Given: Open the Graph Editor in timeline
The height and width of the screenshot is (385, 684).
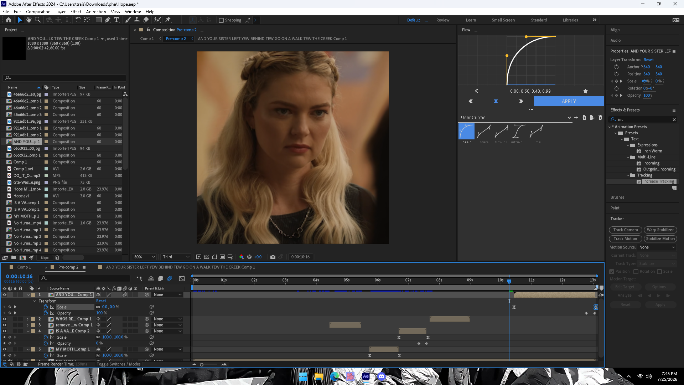Looking at the screenshot, I should click(x=182, y=278).
